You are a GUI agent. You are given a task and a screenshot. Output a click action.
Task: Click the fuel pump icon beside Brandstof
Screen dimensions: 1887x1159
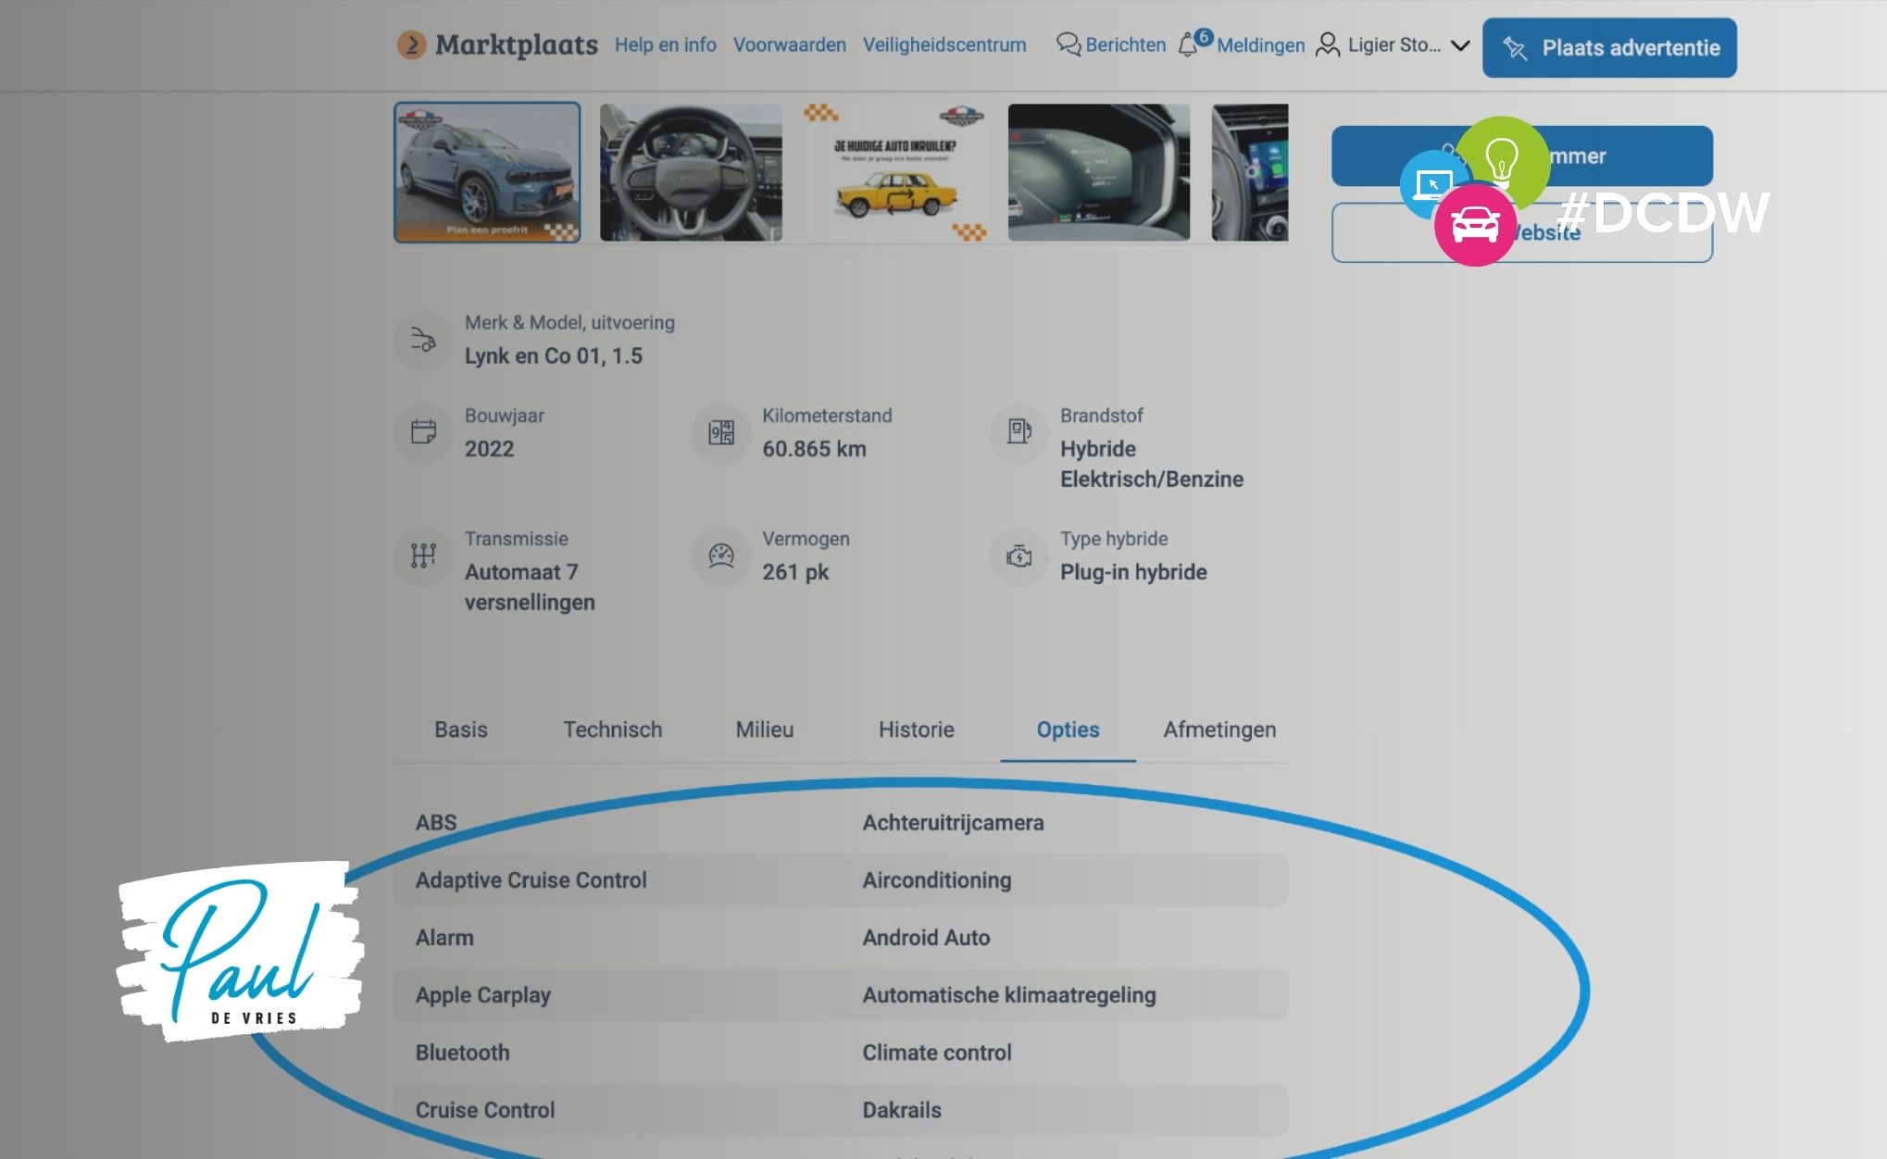coord(1019,431)
